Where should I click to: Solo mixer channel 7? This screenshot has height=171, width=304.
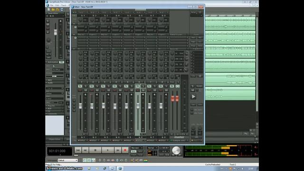pos(155,86)
